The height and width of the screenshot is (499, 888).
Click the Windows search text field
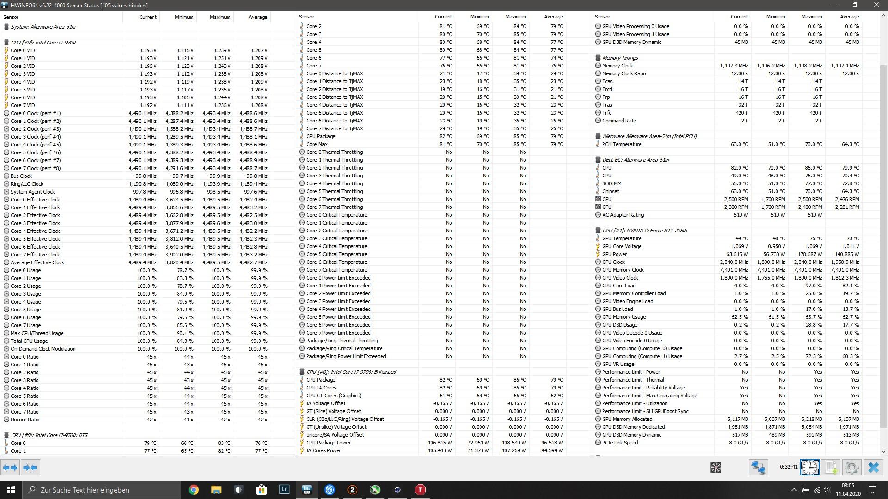click(102, 490)
